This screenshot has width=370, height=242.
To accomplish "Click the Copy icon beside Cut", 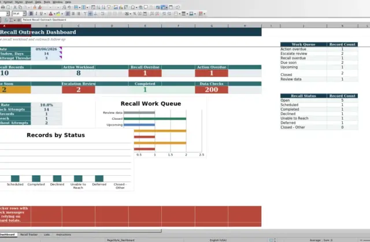I will pos(20,7).
